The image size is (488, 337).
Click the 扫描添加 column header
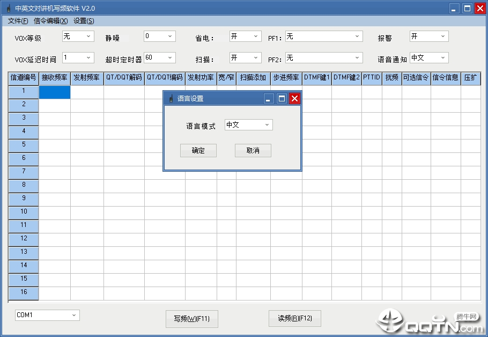(x=253, y=78)
